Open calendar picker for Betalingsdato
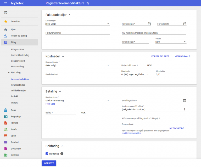Screen dimensions: 201x167 pyautogui.click(x=184, y=100)
